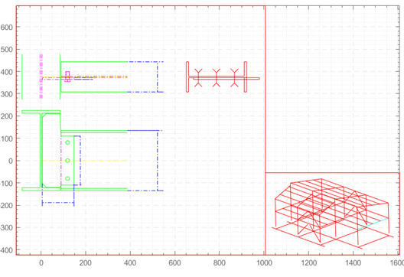The height and width of the screenshot is (277, 404).
Task: Select the isolated green vertical line at far left
Action: coord(22,77)
